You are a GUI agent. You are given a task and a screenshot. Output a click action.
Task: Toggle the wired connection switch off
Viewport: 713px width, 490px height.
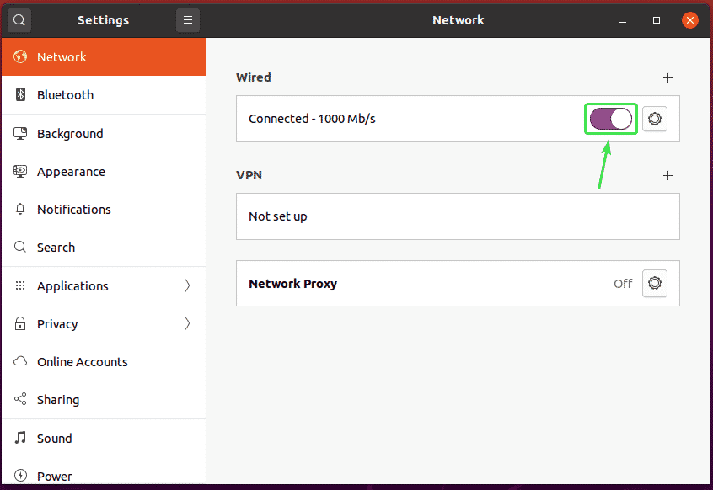pyautogui.click(x=611, y=120)
